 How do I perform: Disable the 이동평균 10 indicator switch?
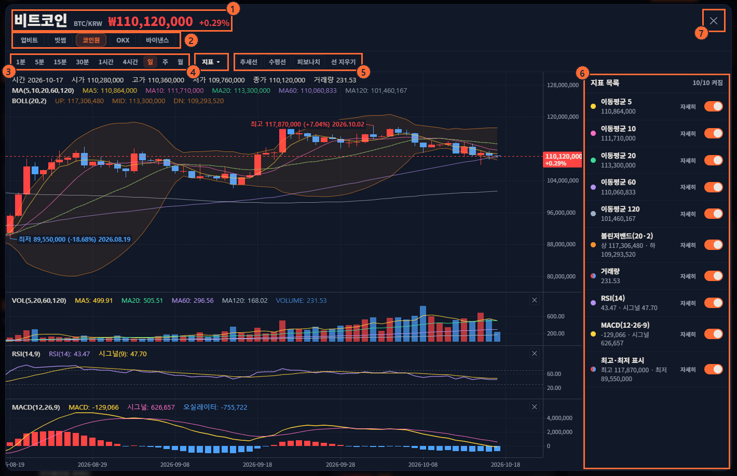(x=714, y=133)
